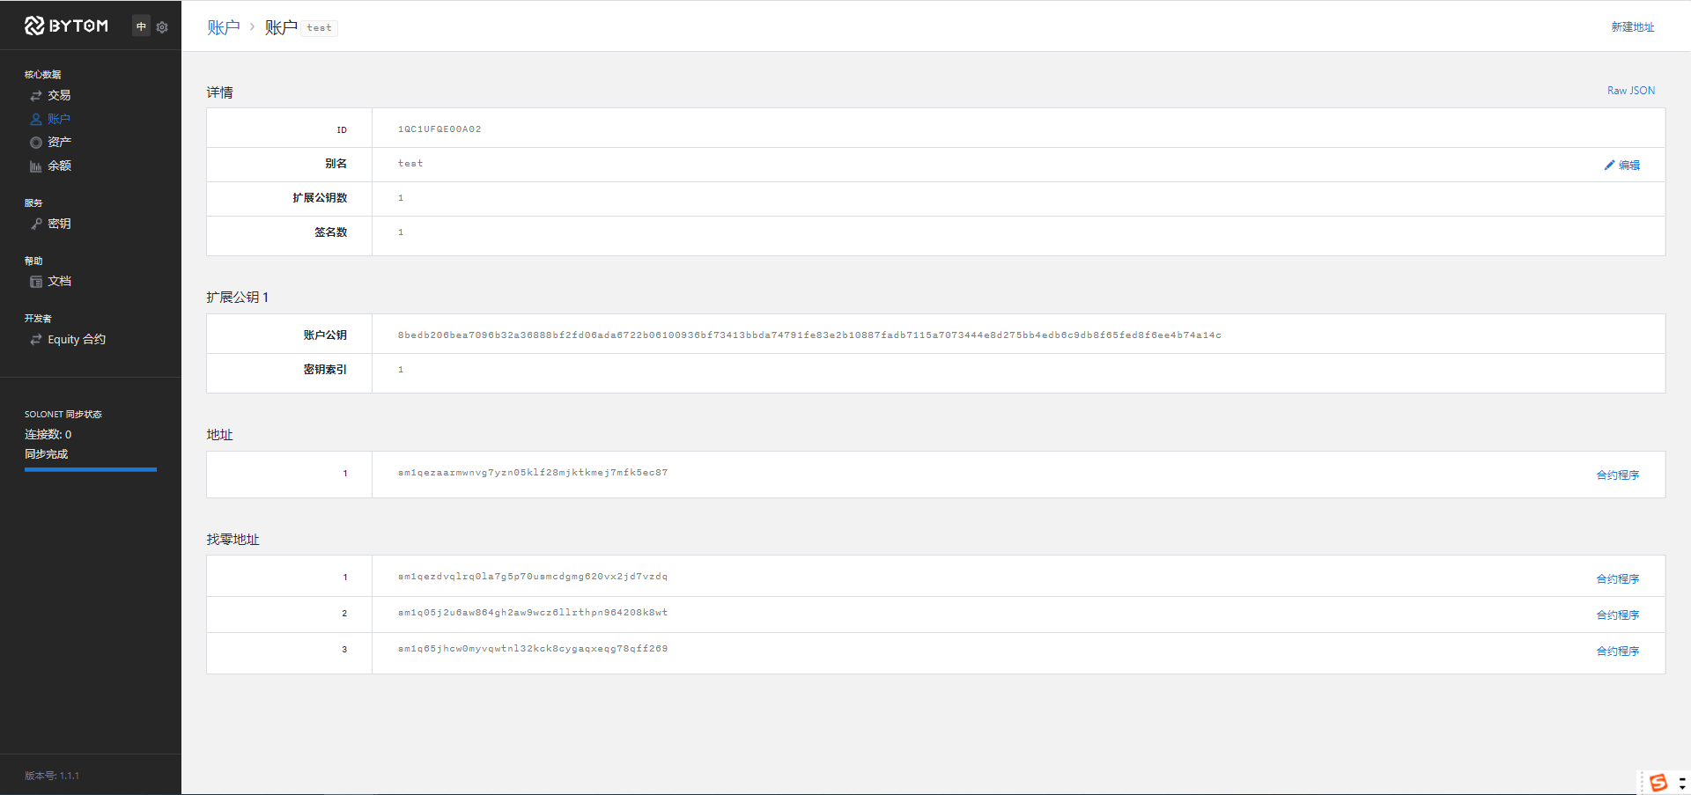Viewport: 1691px width, 795px height.
Task: Open 合约程序 for change address 1
Action: 1618,578
